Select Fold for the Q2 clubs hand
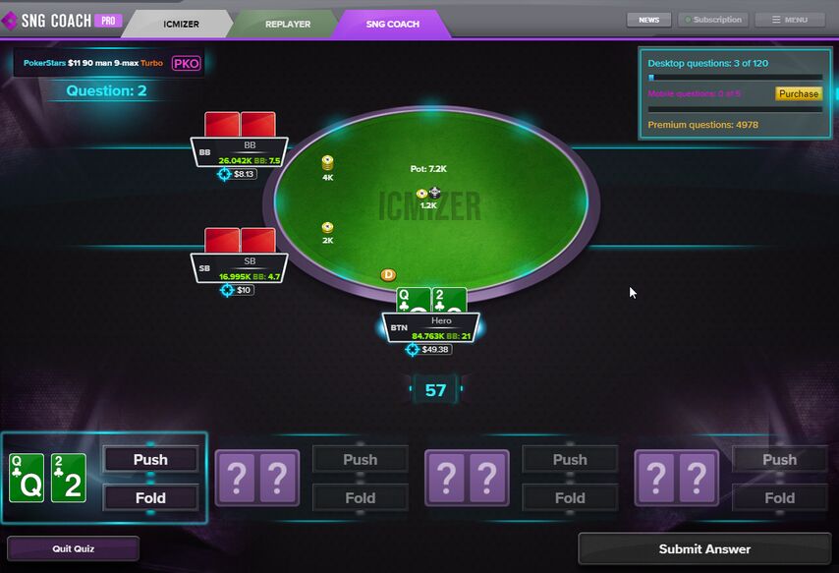839x573 pixels. tap(151, 498)
